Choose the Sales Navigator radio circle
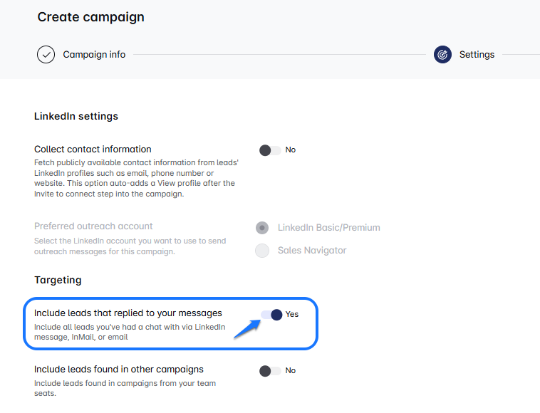Screen dimensions: 540x413 pyautogui.click(x=262, y=251)
